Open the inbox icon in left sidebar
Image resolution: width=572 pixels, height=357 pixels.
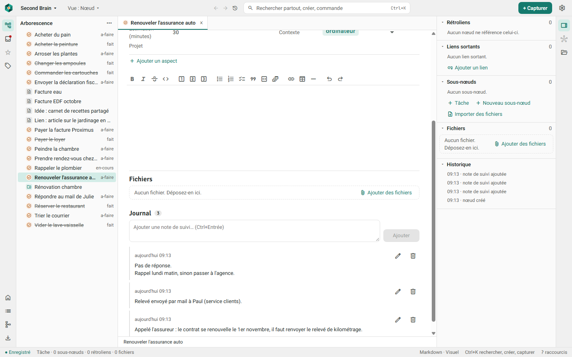point(8,39)
